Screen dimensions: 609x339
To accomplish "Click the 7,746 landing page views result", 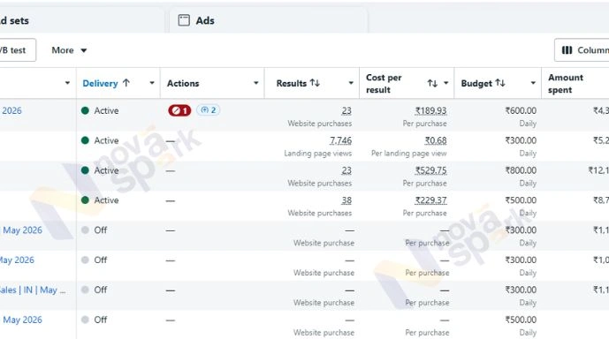I will click(340, 140).
